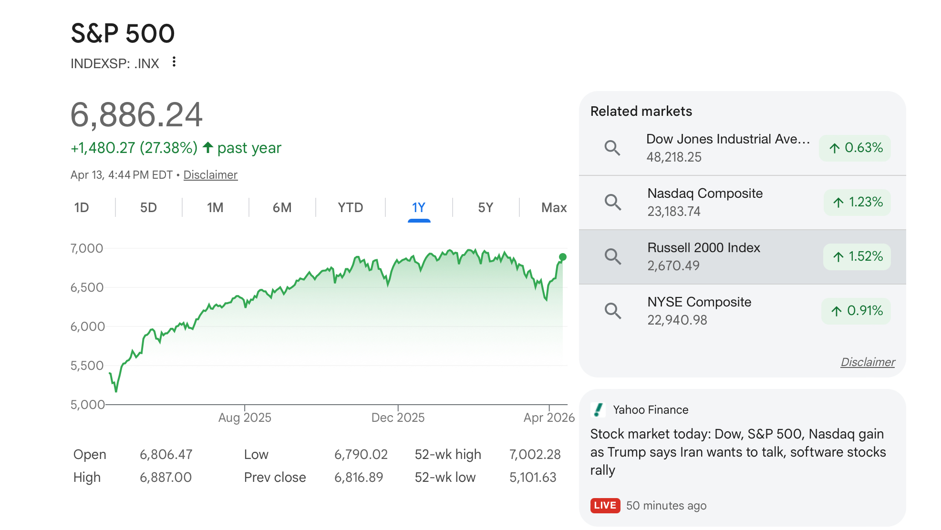The width and height of the screenshot is (941, 530).
Task: Open the Russell 2000 Index row
Action: pos(742,257)
